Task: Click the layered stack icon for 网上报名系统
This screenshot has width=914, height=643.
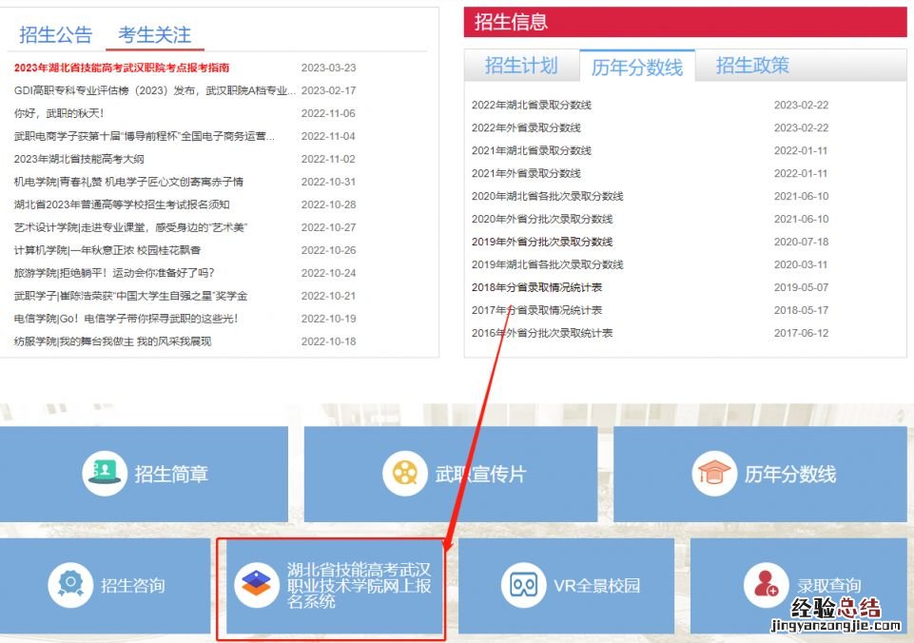Action: point(256,584)
